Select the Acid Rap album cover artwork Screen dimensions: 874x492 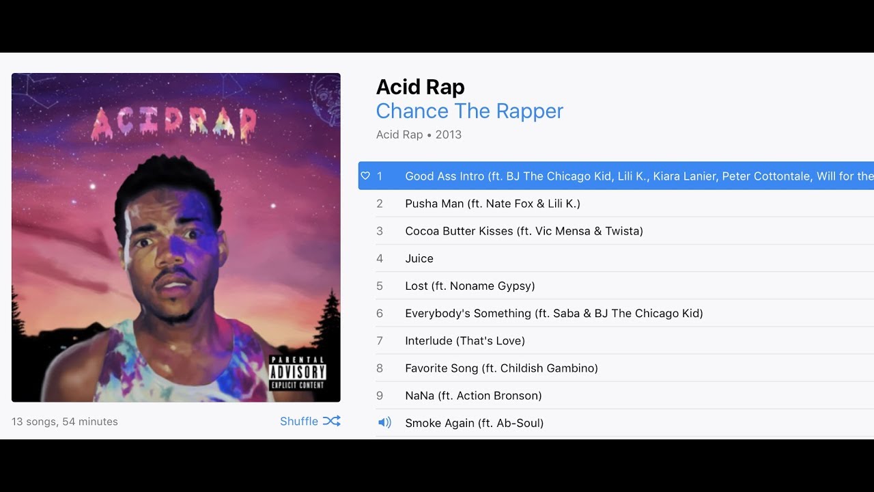pos(176,238)
